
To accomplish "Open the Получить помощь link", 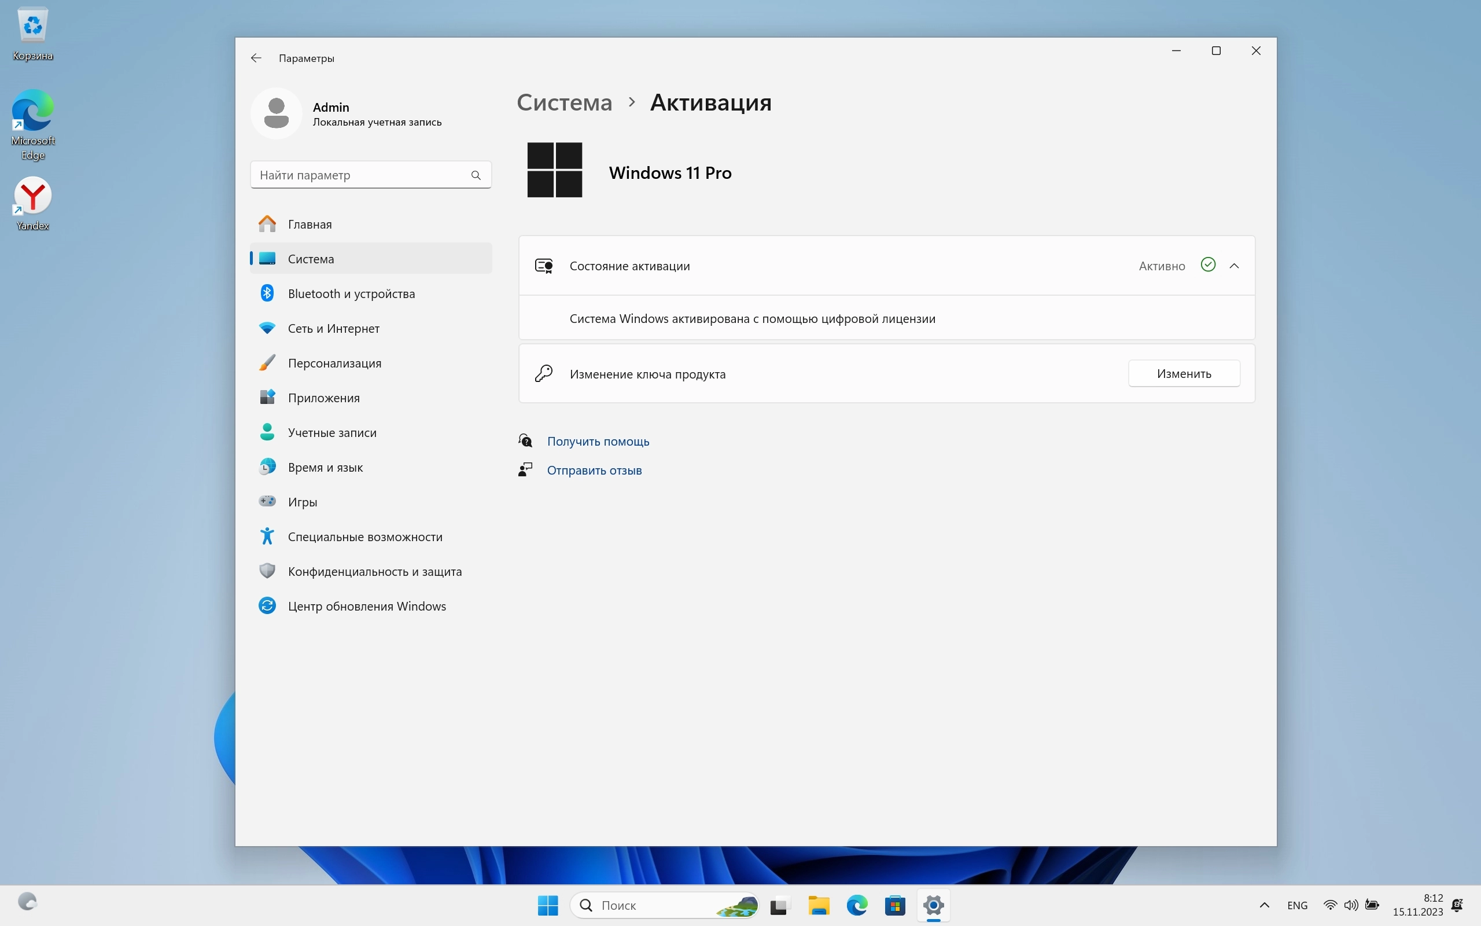I will (597, 441).
